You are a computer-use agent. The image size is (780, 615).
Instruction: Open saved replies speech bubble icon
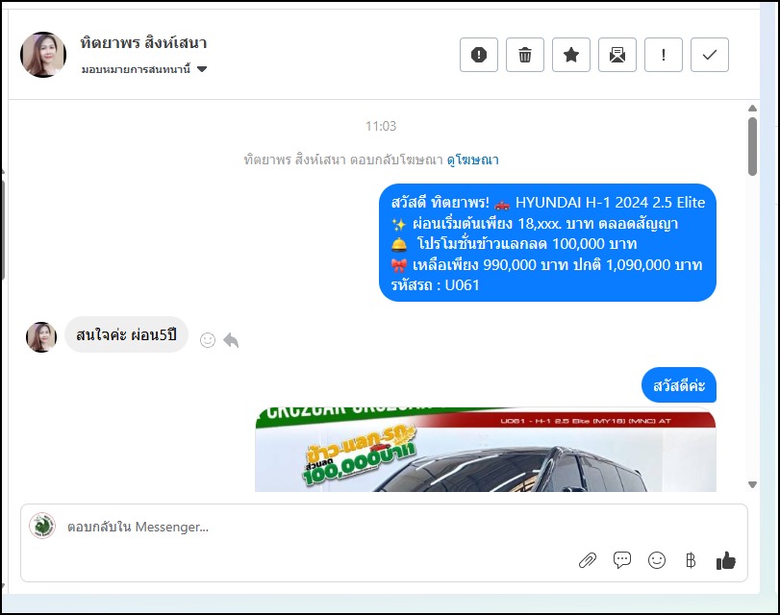622,560
